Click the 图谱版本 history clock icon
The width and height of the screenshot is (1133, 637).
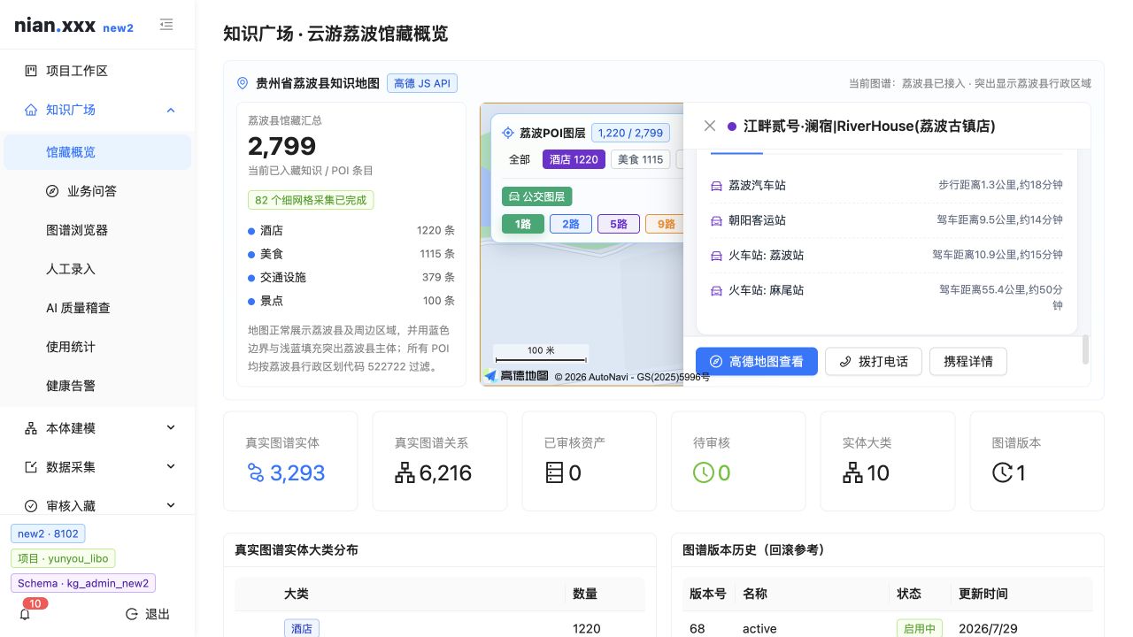(x=1002, y=473)
